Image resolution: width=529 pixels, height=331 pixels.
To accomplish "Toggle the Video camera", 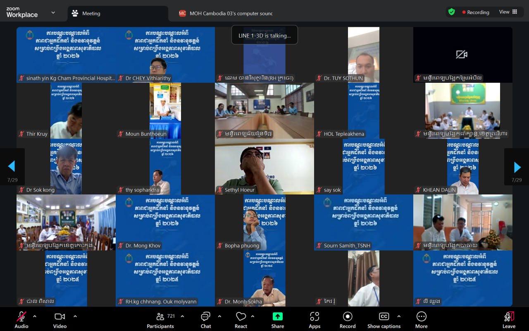I will pos(60,317).
